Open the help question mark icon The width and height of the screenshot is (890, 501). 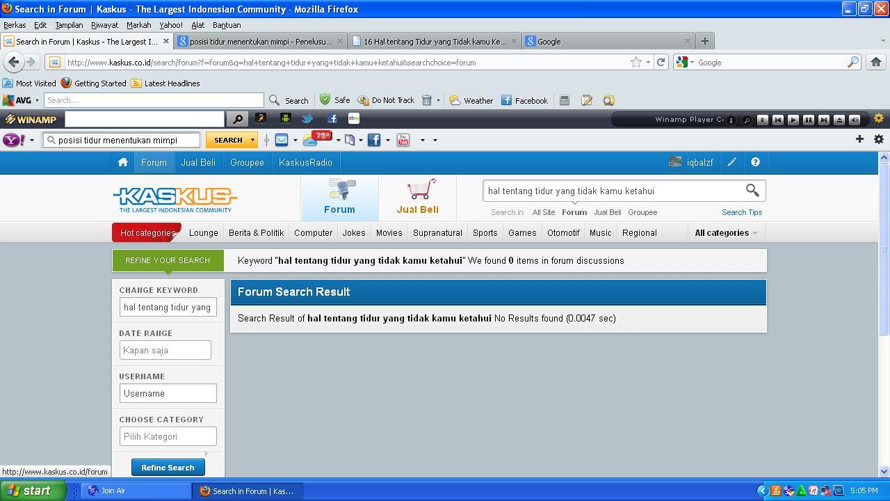pos(755,162)
